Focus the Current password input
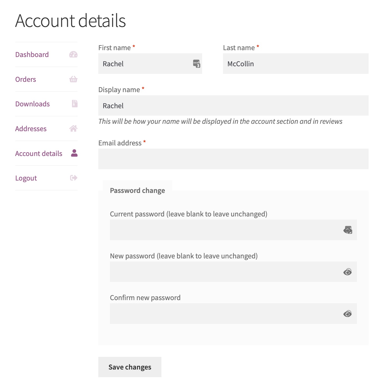Viewport: 381px width, 388px height. (233, 230)
